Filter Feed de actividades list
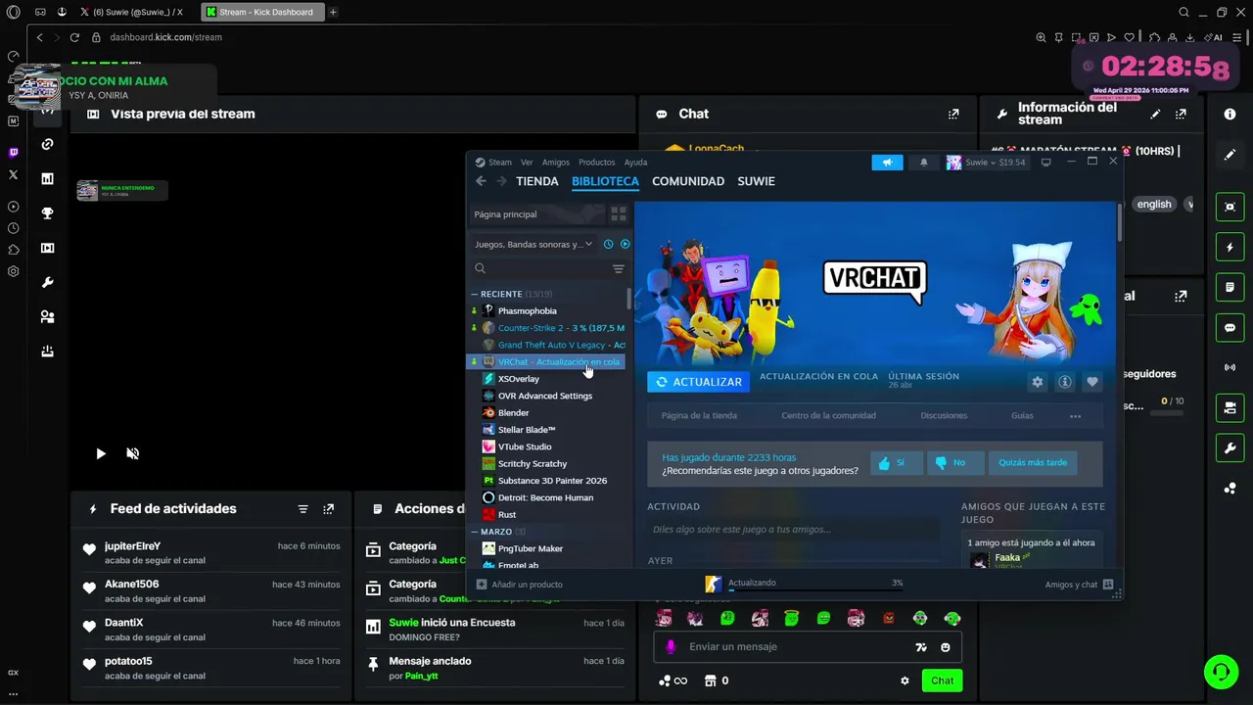This screenshot has height=705, width=1253. (x=302, y=509)
